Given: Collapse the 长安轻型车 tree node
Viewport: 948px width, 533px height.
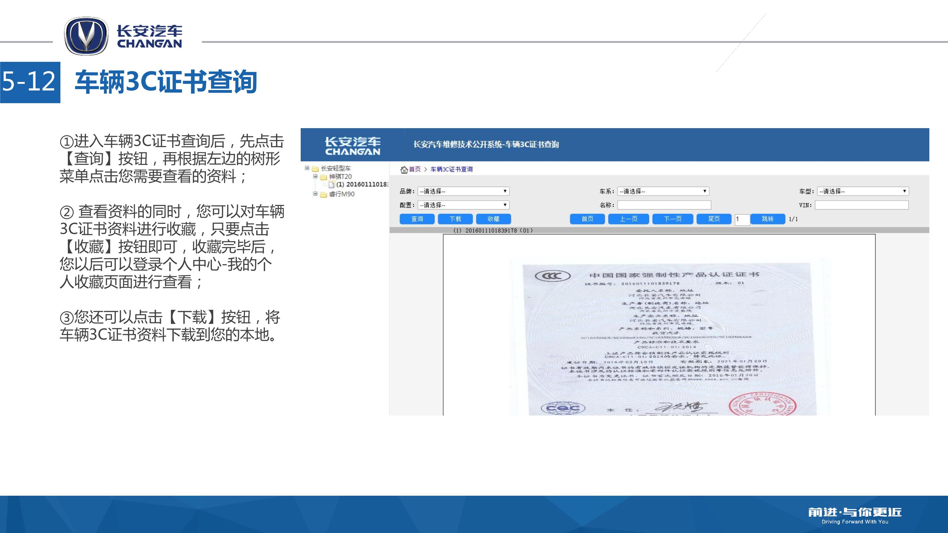Looking at the screenshot, I should click(307, 168).
